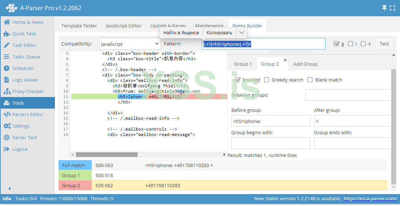This screenshot has height=206, width=400.
Task: Click line 11 in code editor
Action: (149, 97)
